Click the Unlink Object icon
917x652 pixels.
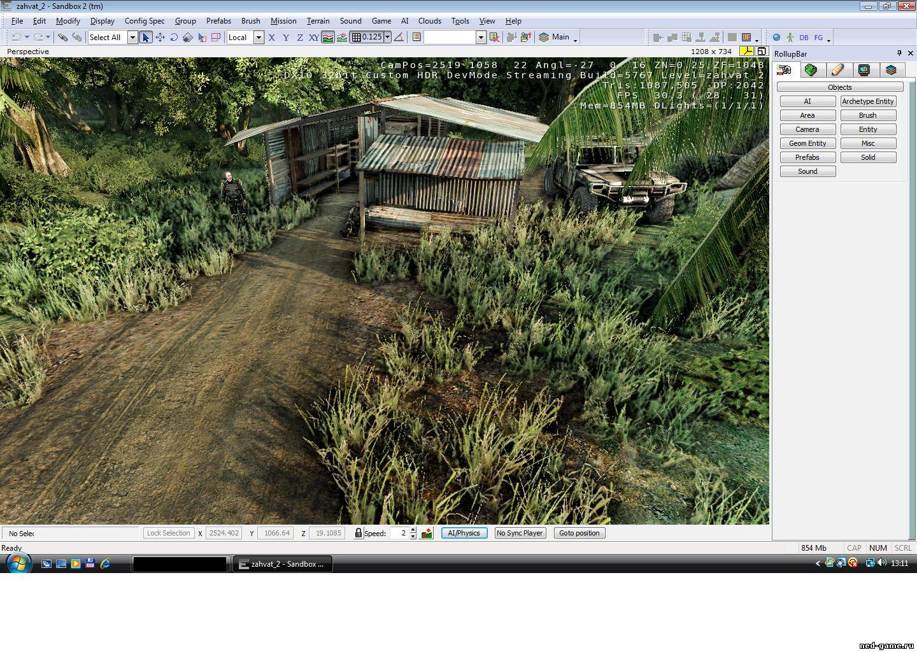[x=76, y=38]
